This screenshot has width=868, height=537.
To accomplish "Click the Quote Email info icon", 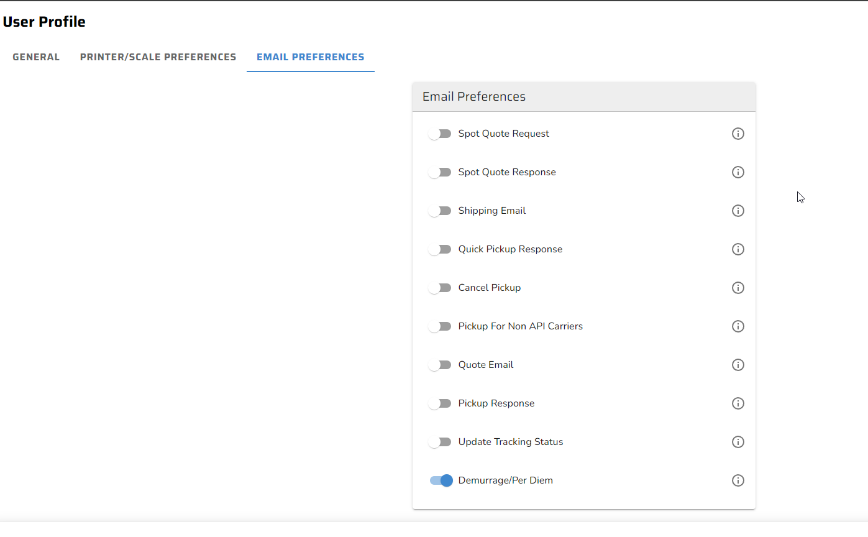I will [738, 365].
